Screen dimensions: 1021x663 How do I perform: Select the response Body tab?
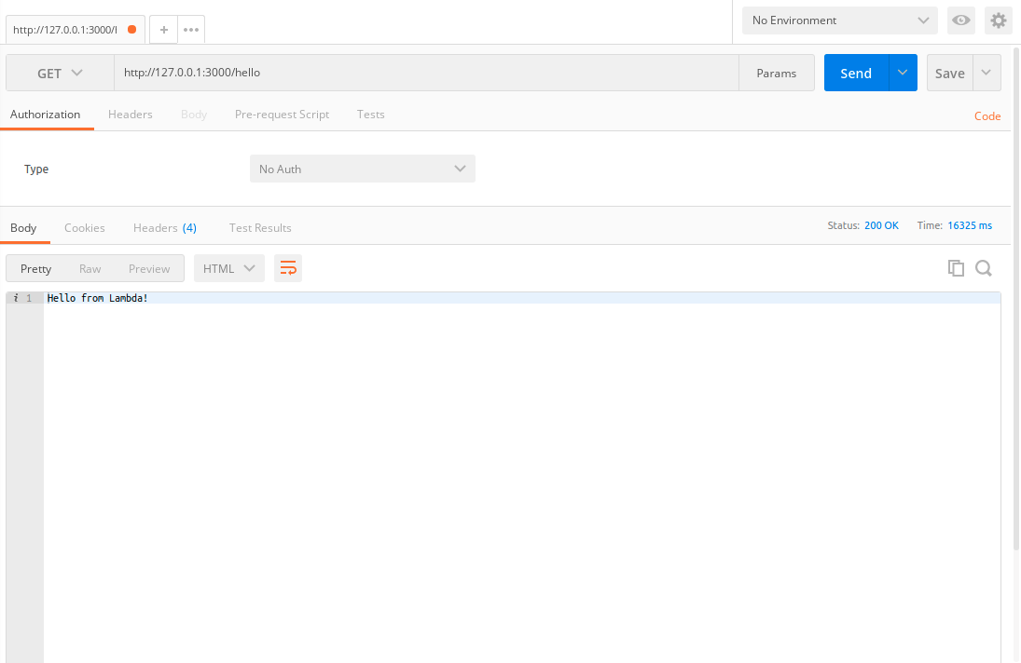tap(23, 228)
